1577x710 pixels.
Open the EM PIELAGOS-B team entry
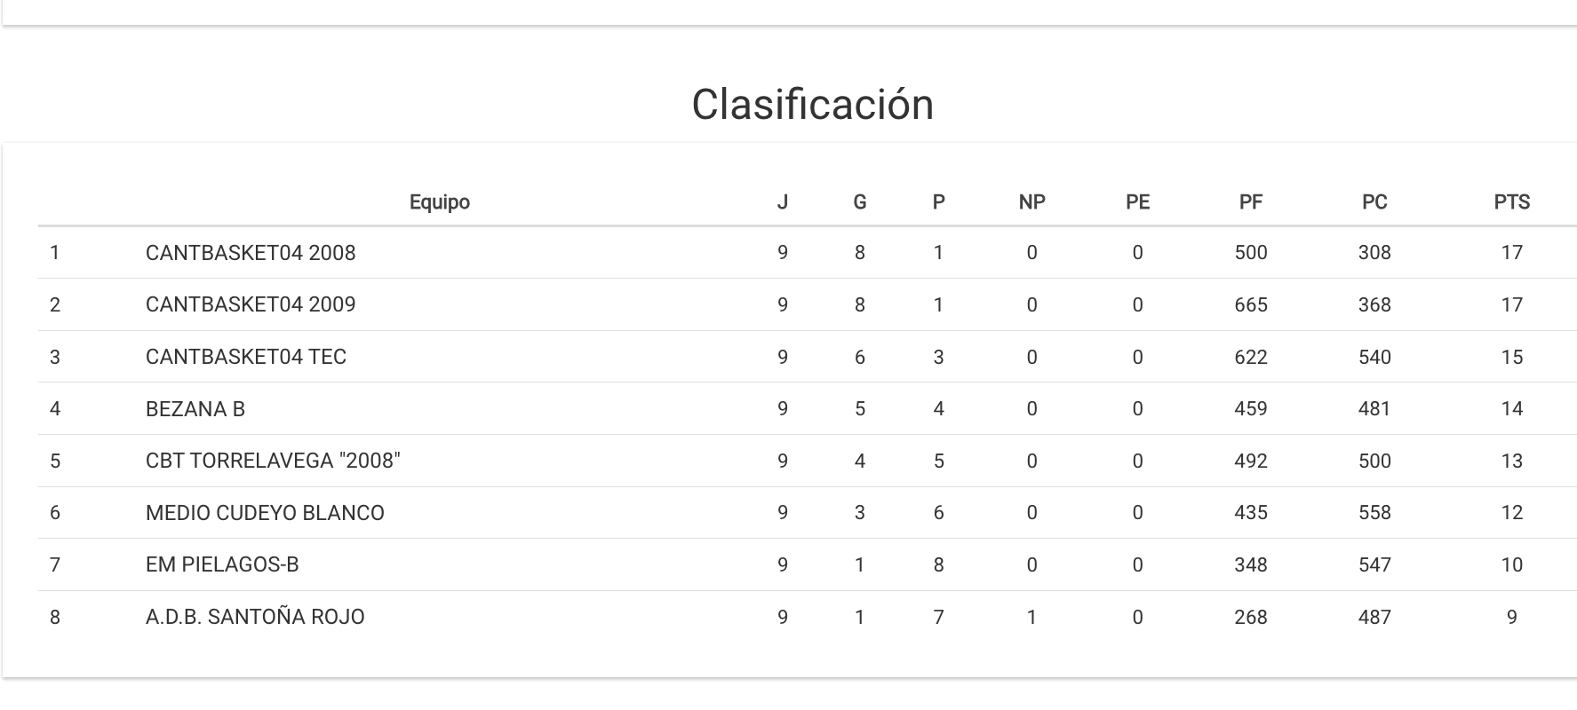222,564
